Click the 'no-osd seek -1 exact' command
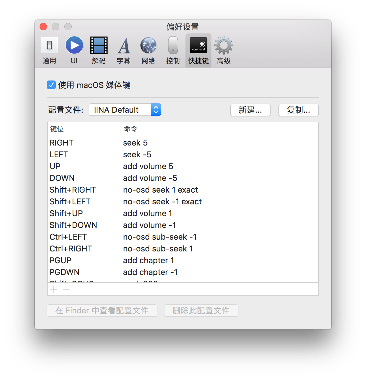366x379 pixels. [x=162, y=202]
